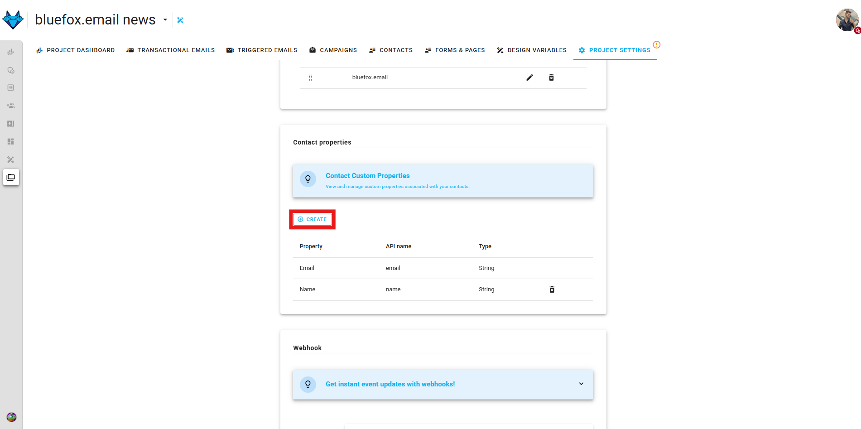
Task: Click the 'Type' column header
Action: click(x=485, y=246)
